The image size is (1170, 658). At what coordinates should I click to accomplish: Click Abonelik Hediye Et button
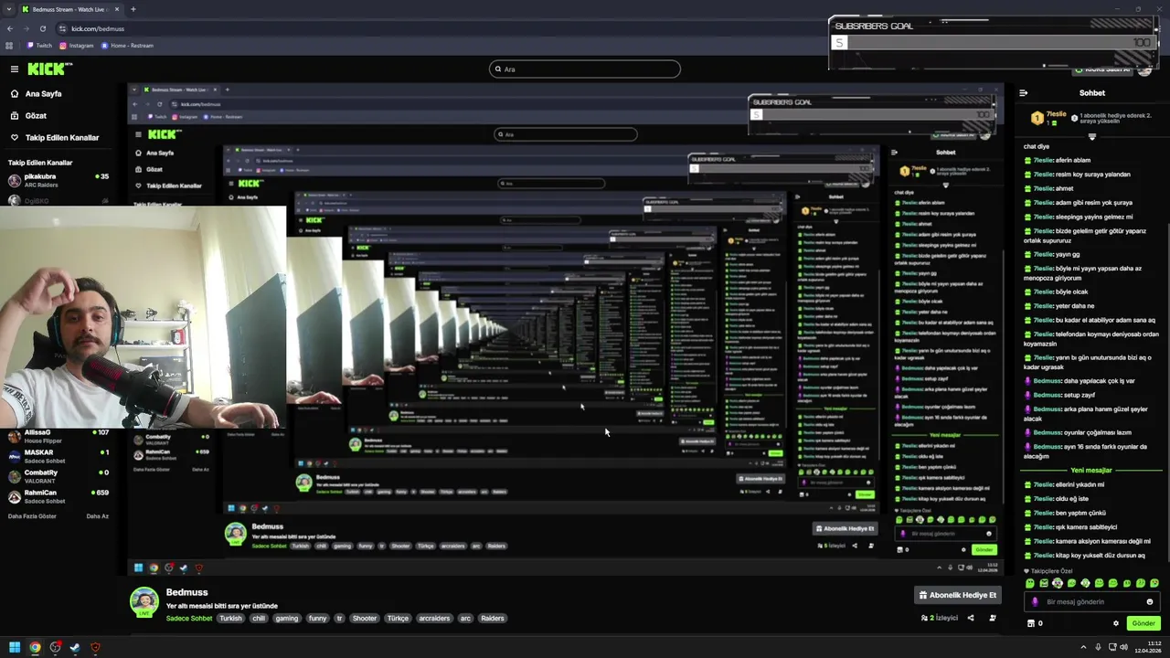957,595
